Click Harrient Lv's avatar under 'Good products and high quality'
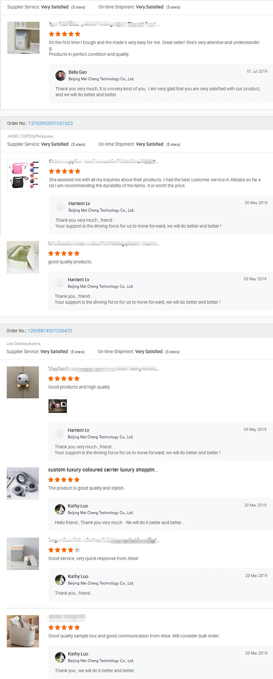This screenshot has height=679, width=273. click(60, 433)
